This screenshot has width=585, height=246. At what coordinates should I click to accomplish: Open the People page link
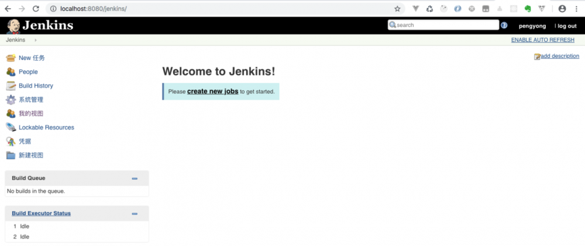tap(28, 72)
